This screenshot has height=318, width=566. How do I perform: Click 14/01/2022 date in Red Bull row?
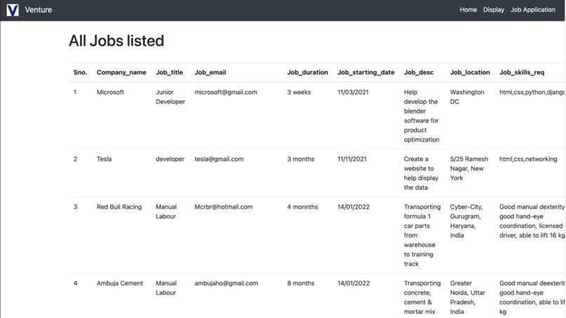coord(353,207)
